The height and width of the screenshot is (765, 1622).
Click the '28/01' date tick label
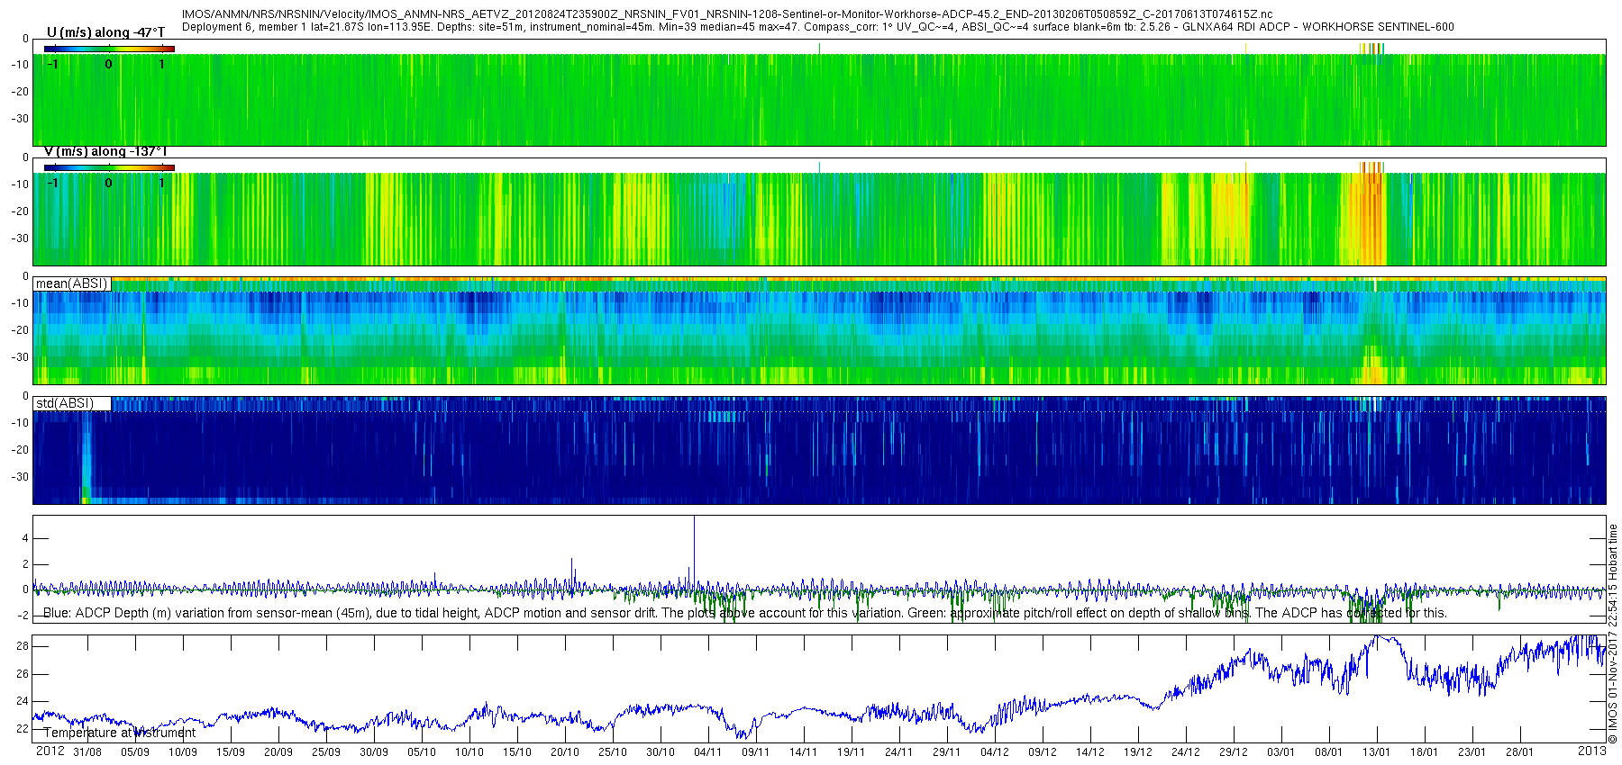click(x=1519, y=751)
